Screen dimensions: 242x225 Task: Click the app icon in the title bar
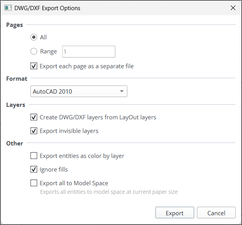tap(8, 8)
